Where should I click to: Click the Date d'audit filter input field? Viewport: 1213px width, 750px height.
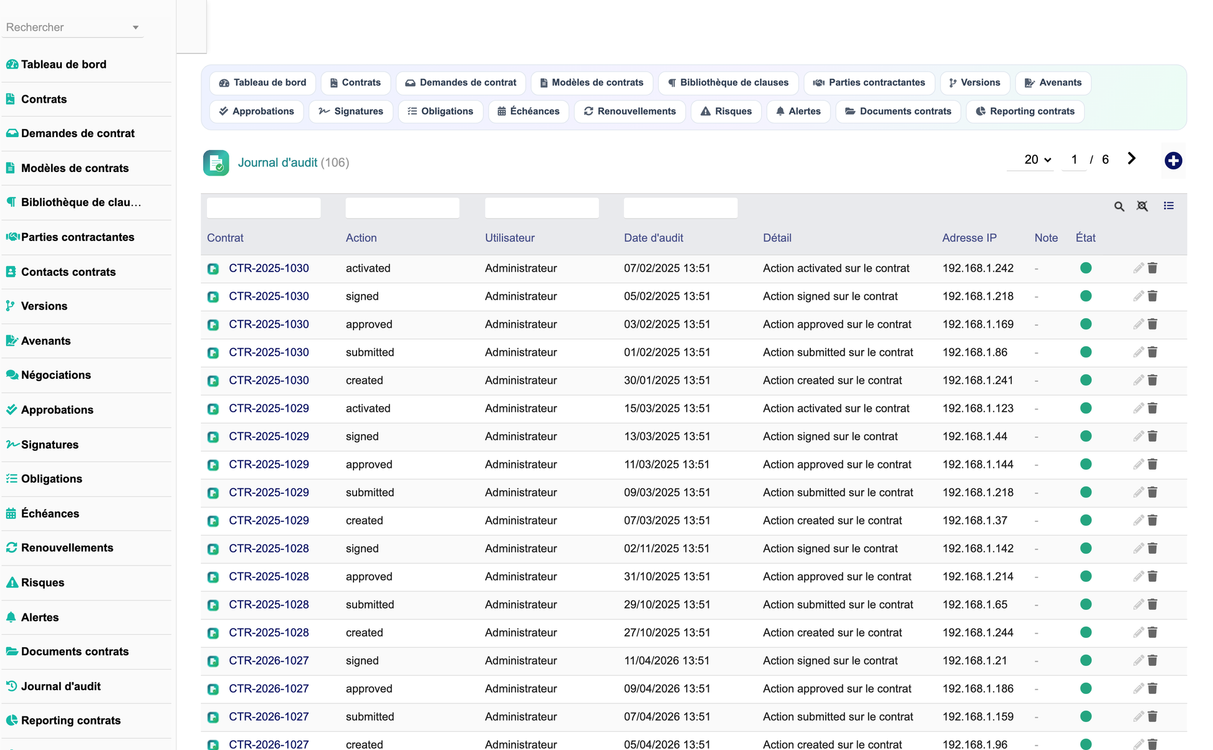681,207
